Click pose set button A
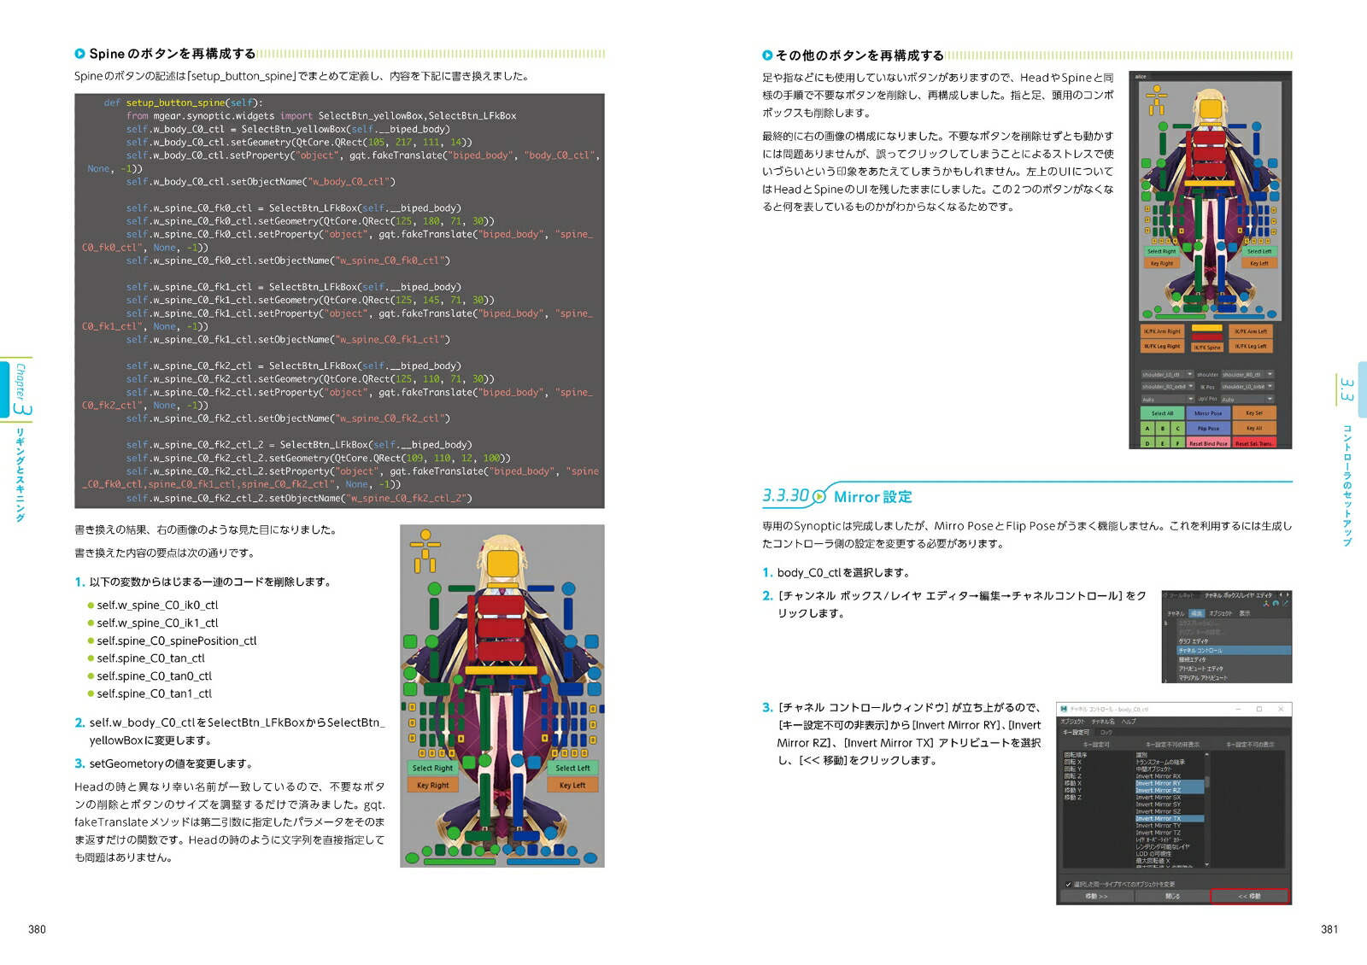Screen dimensions: 1367x965 (1146, 428)
